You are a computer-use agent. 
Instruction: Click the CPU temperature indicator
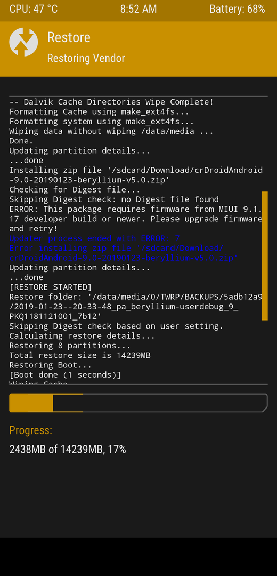(x=34, y=9)
